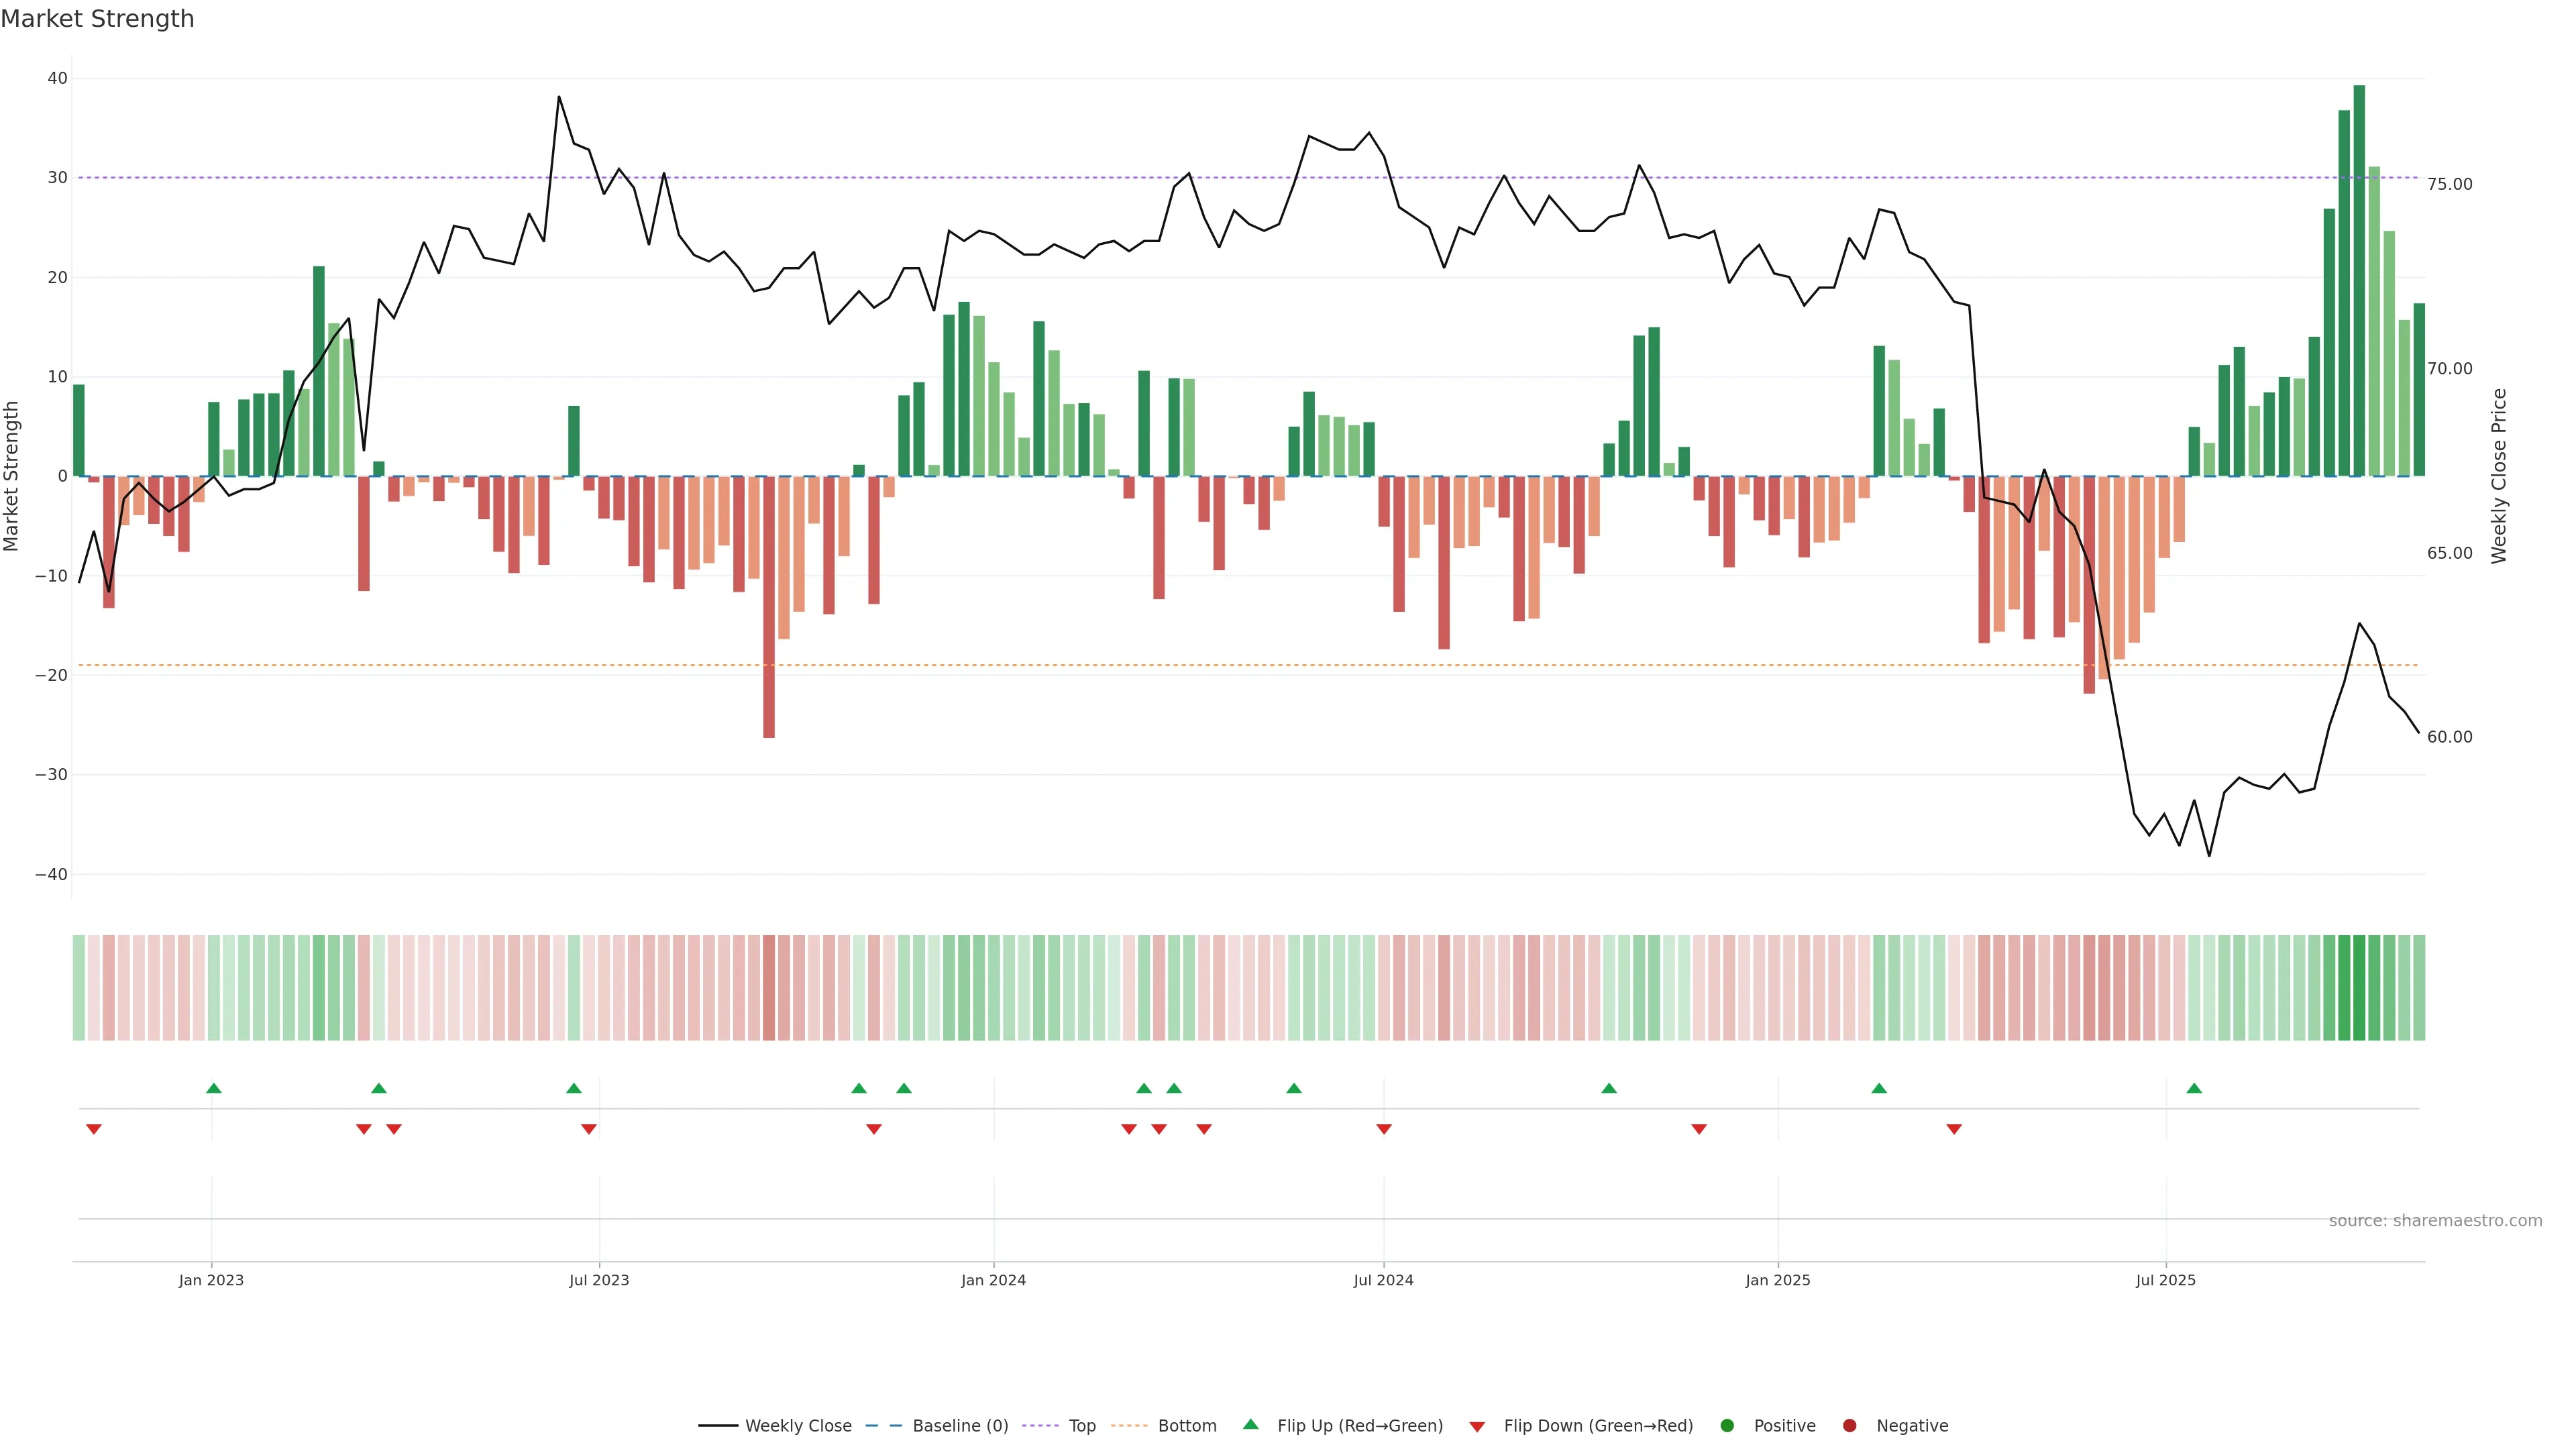
Task: Click the darkest green heatmap strip cell
Action: click(x=2359, y=987)
